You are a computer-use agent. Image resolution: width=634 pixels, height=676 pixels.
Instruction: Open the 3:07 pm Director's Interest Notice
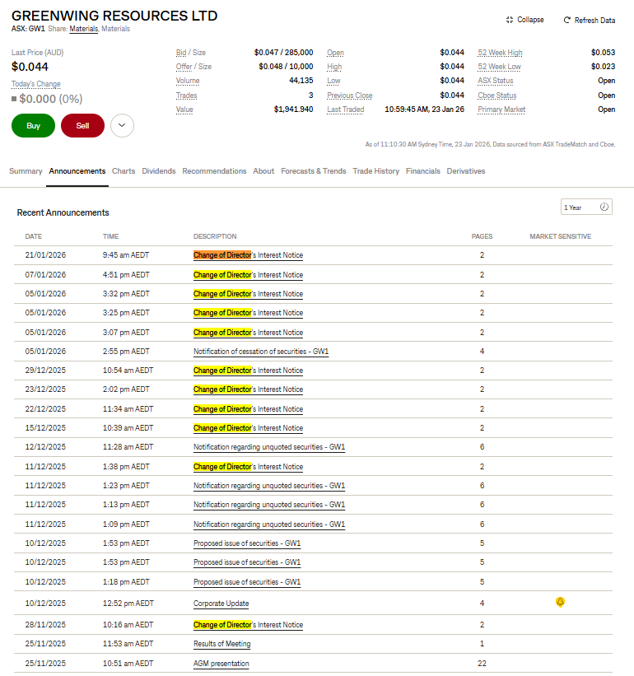(x=249, y=333)
